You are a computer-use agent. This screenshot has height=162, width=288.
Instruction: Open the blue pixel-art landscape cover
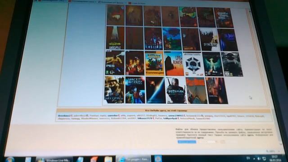[172, 39]
